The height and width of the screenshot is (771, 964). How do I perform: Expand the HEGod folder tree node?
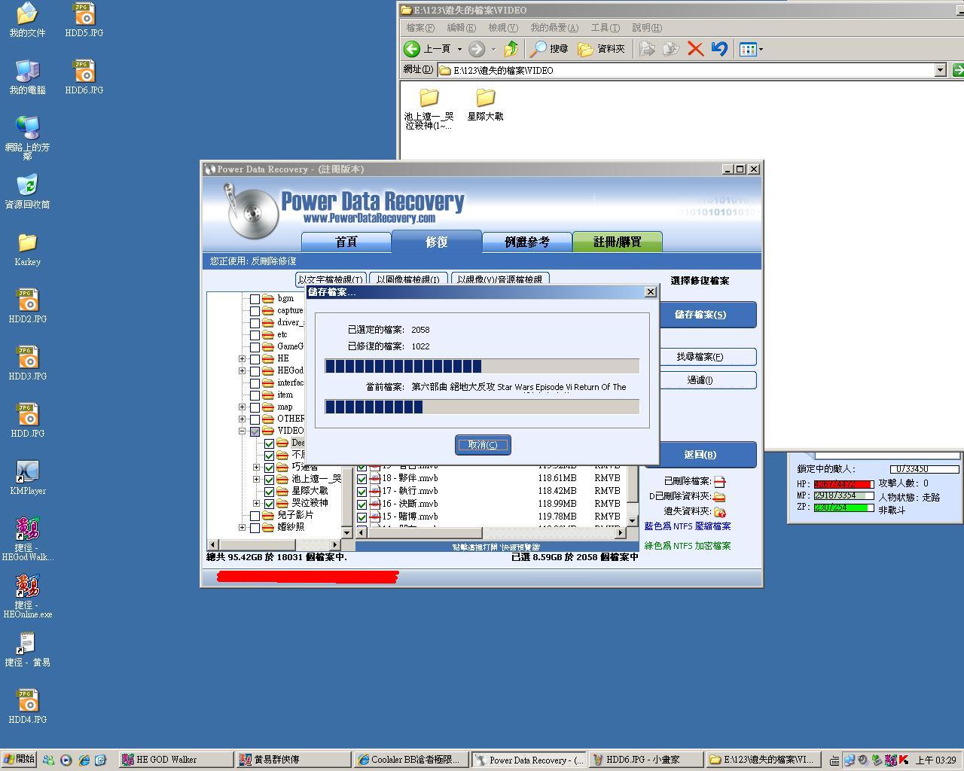coord(243,370)
